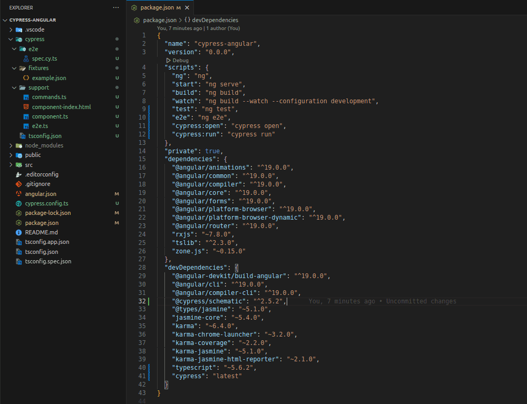
Task: Click the "@cypress/schematic" dependency text
Action: [x=209, y=301]
